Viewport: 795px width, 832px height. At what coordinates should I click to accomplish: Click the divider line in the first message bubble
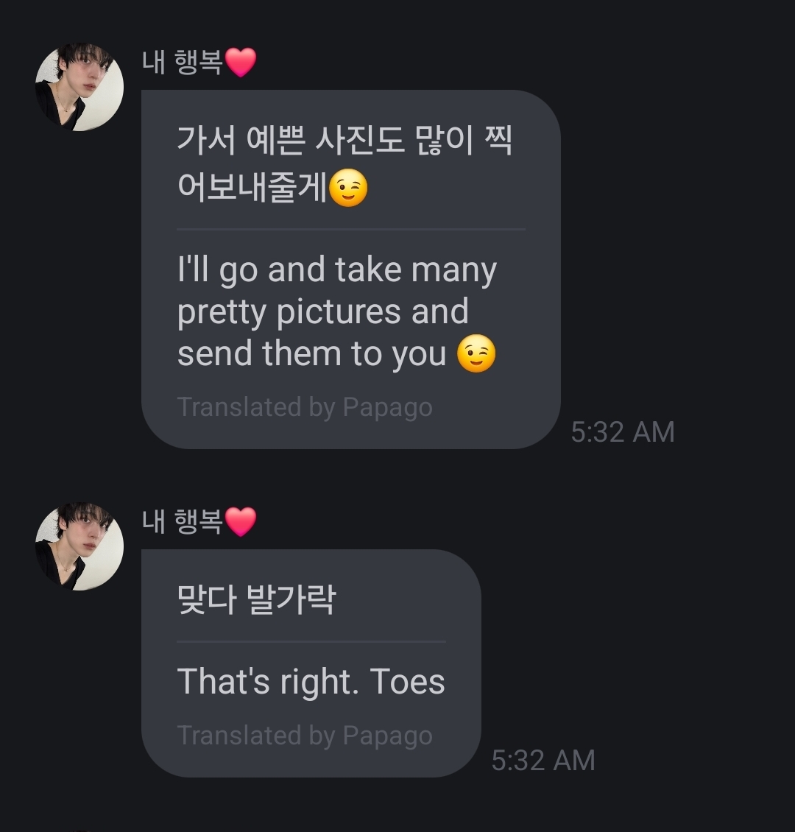point(351,229)
